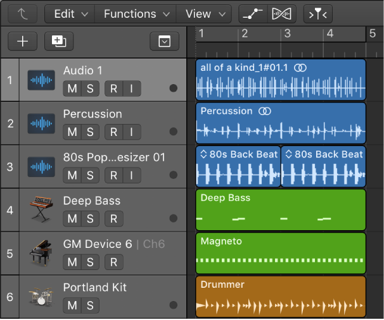Select the Deep Bass synthesizer icon
Viewport: 384px width, 320px height.
pyautogui.click(x=41, y=209)
